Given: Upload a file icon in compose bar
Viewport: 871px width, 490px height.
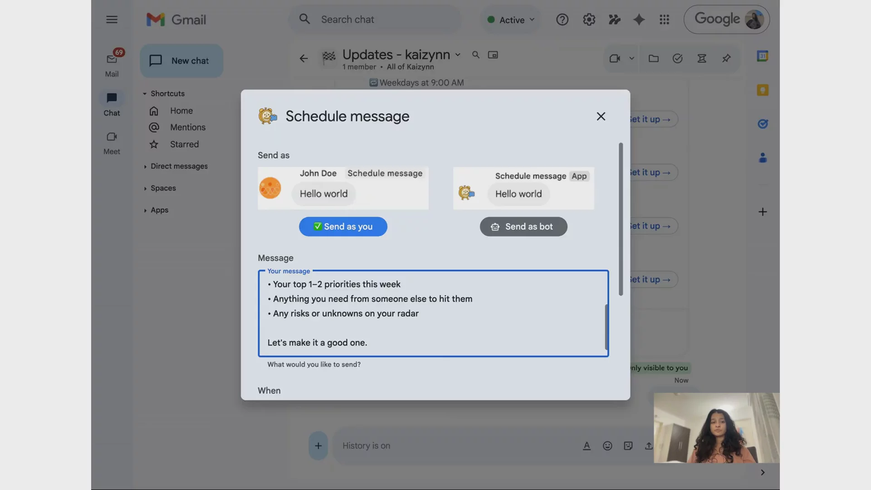Looking at the screenshot, I should 649,446.
